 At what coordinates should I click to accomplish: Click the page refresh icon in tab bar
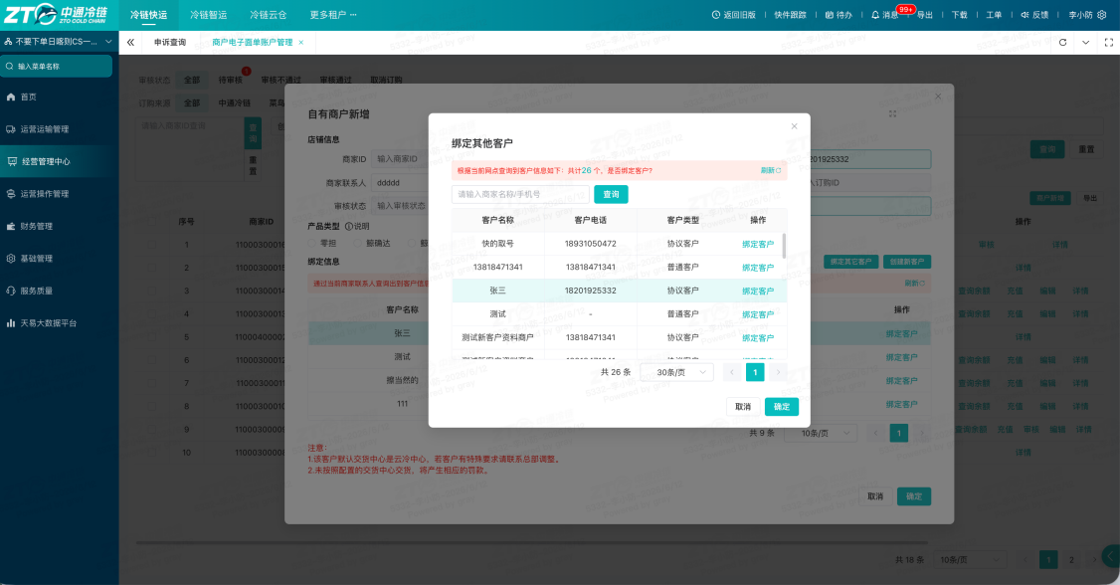pos(1063,42)
